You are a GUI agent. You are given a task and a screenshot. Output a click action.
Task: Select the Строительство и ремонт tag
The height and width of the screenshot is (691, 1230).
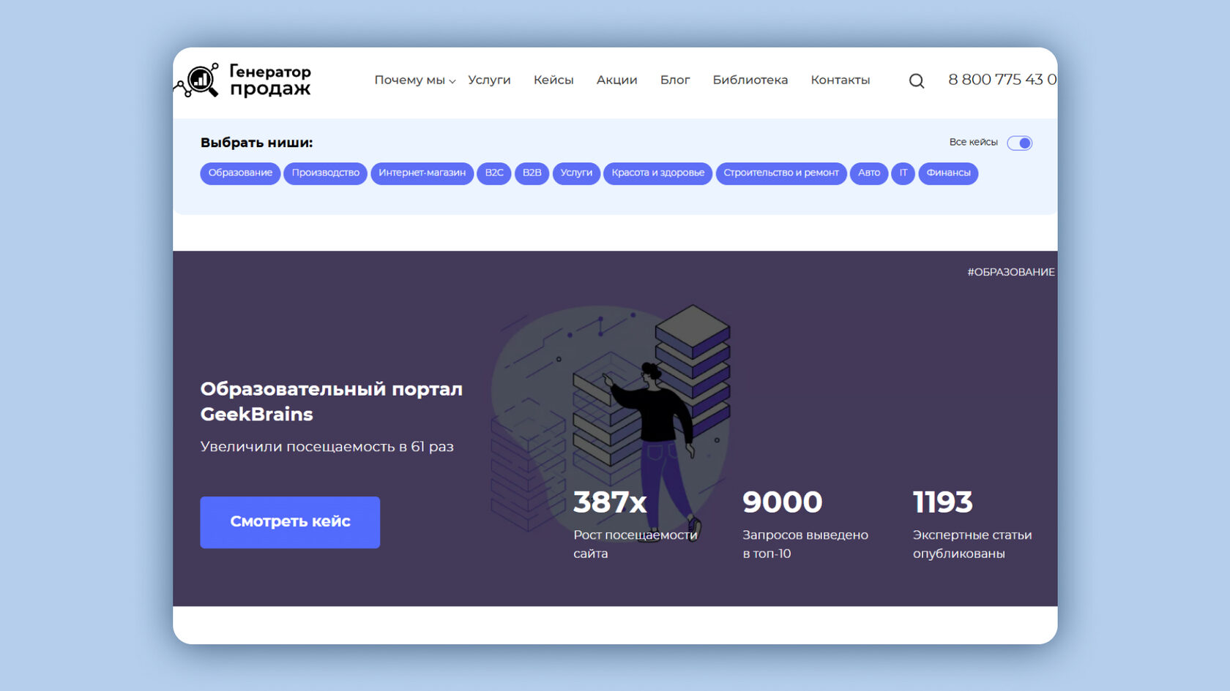[781, 173]
